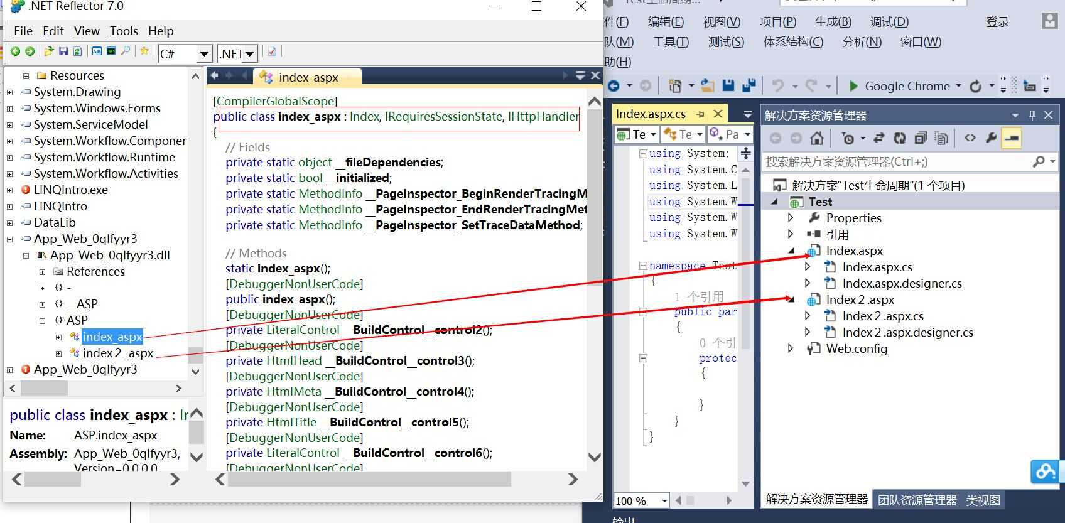This screenshot has width=1065, height=523.
Task: Click View Code icon in Solution Explorer toolbar
Action: click(970, 138)
